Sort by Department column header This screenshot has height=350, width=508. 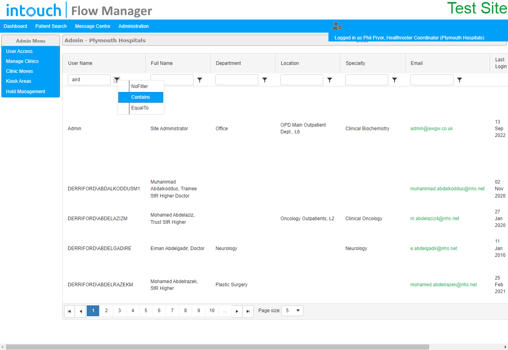click(229, 63)
